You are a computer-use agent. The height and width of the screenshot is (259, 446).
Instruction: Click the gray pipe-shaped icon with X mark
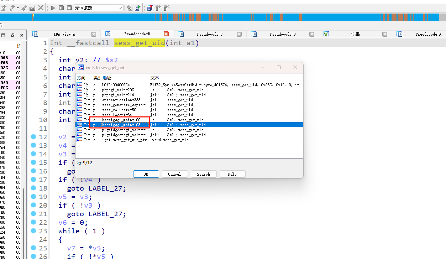coord(167,7)
